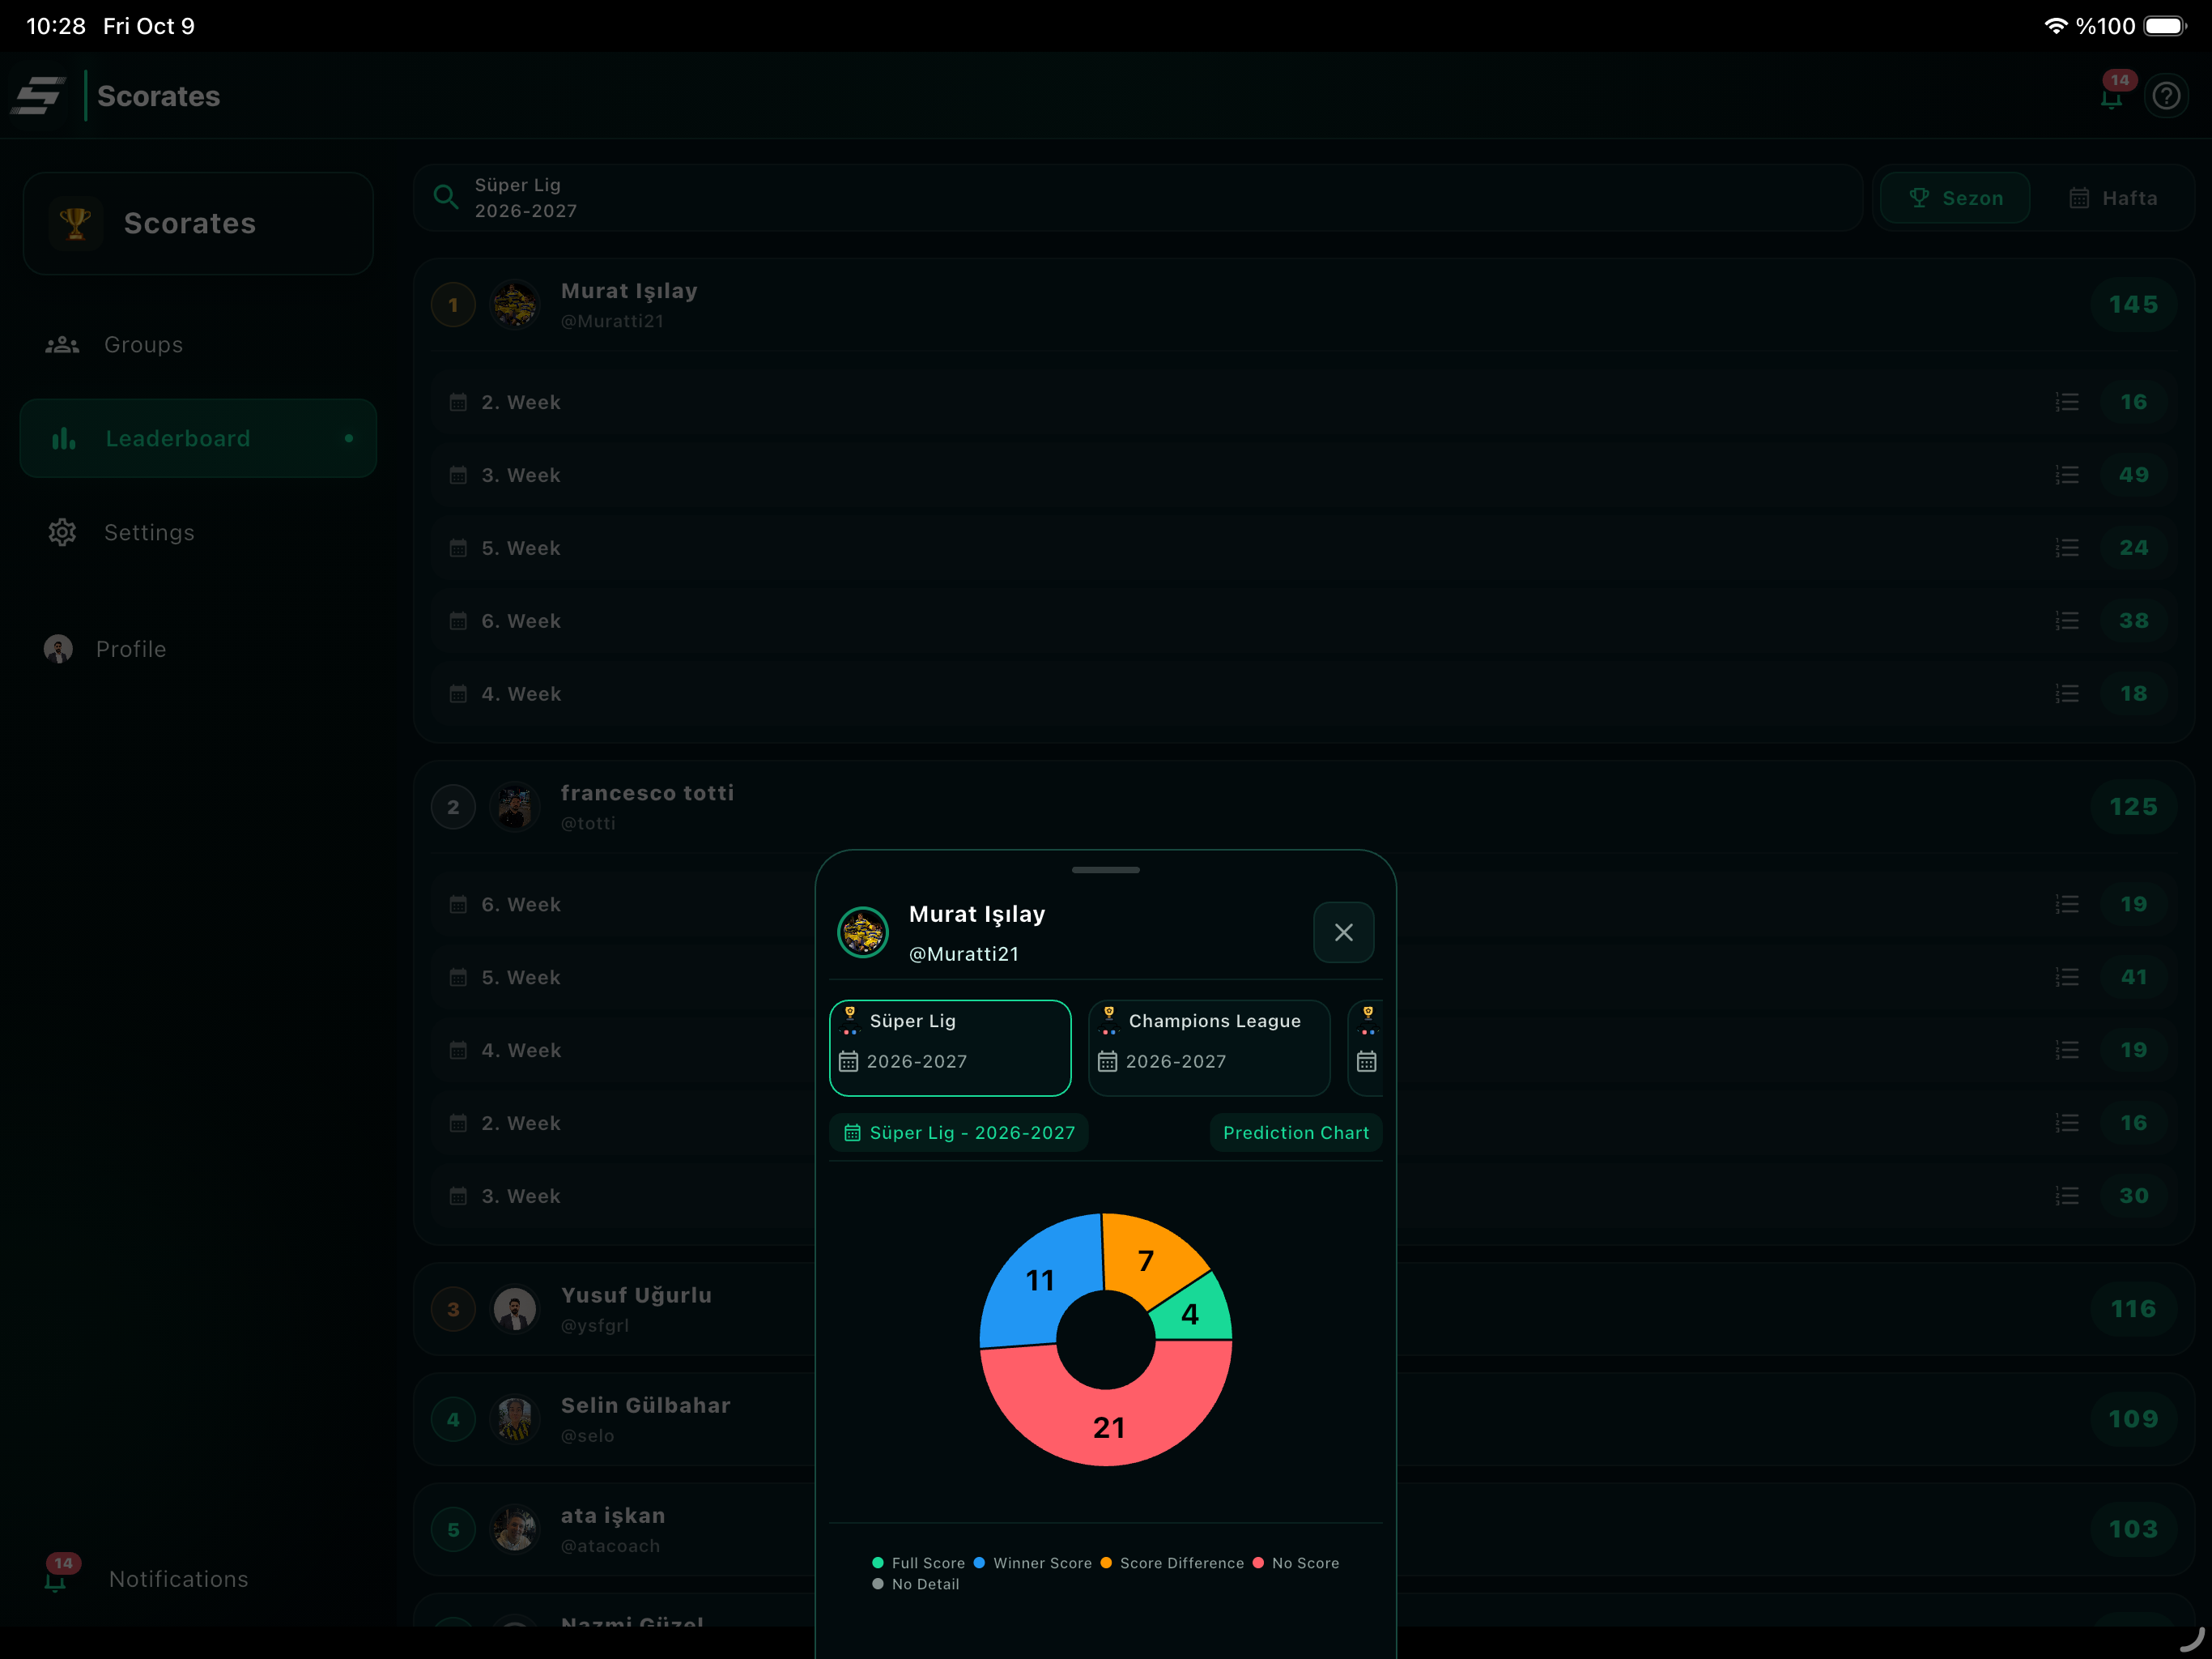
Task: Open the Prediction Chart button
Action: [x=1295, y=1132]
